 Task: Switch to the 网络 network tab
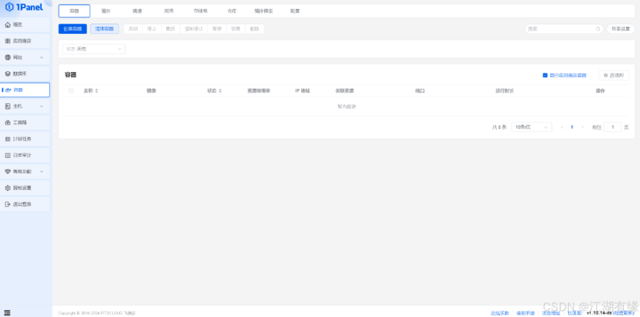(x=169, y=11)
